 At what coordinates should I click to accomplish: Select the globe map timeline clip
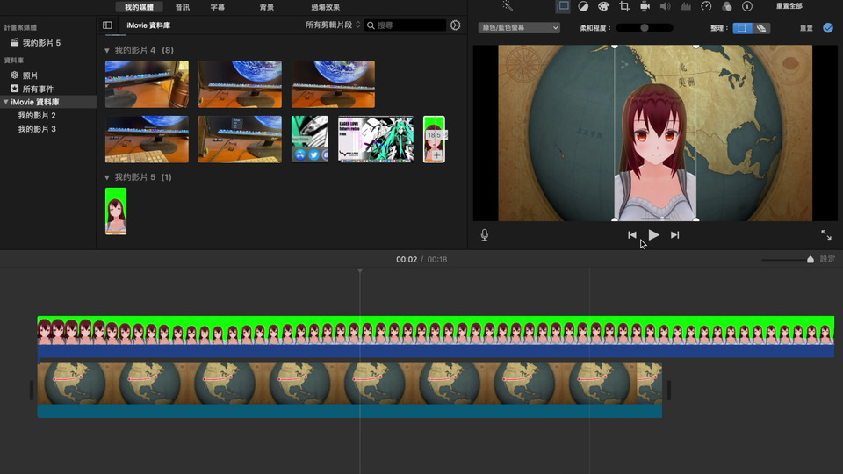[349, 389]
